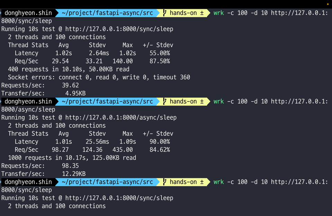Click the ± symbol after hands-on in the last prompt
332x216 pixels.
click(x=202, y=182)
